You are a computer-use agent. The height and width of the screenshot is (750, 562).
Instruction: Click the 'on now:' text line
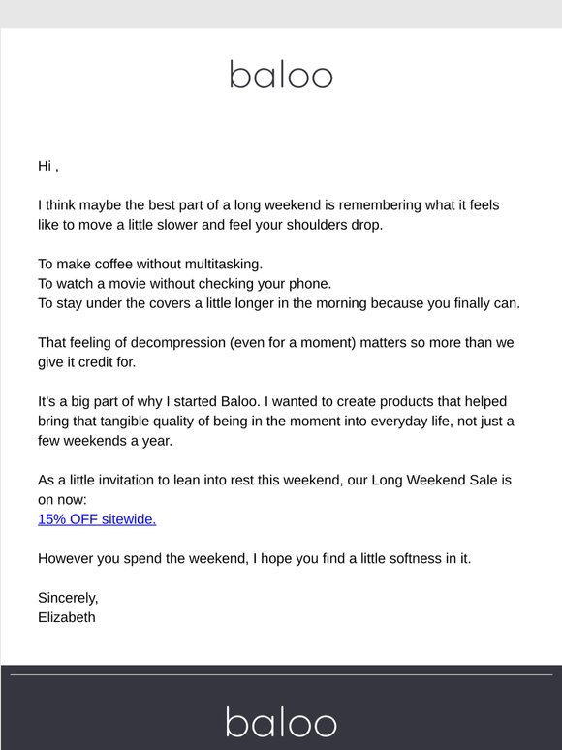click(62, 500)
